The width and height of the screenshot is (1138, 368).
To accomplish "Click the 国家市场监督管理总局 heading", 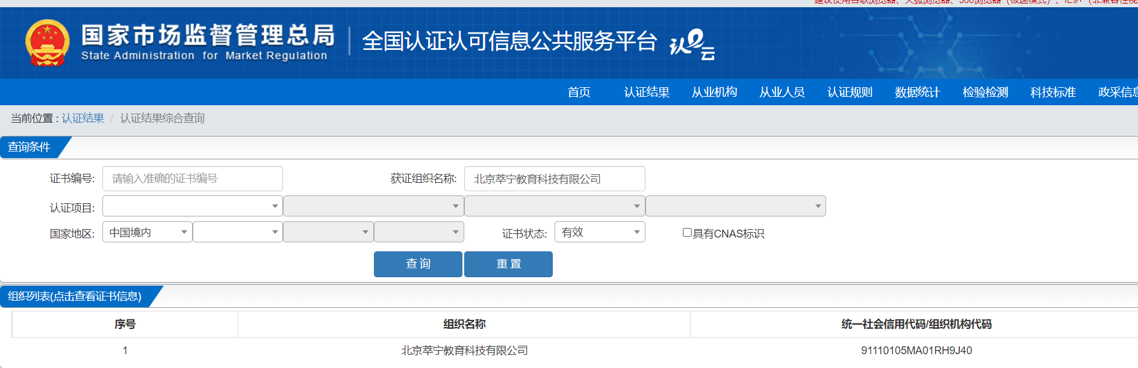I will tap(208, 35).
